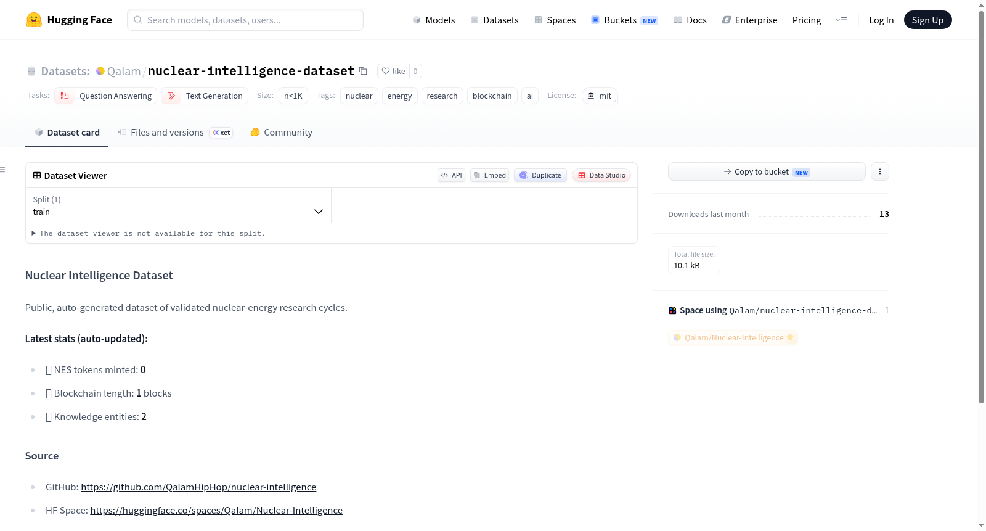Navigate to the Enterprise page
The height and width of the screenshot is (531, 986).
pyautogui.click(x=749, y=20)
